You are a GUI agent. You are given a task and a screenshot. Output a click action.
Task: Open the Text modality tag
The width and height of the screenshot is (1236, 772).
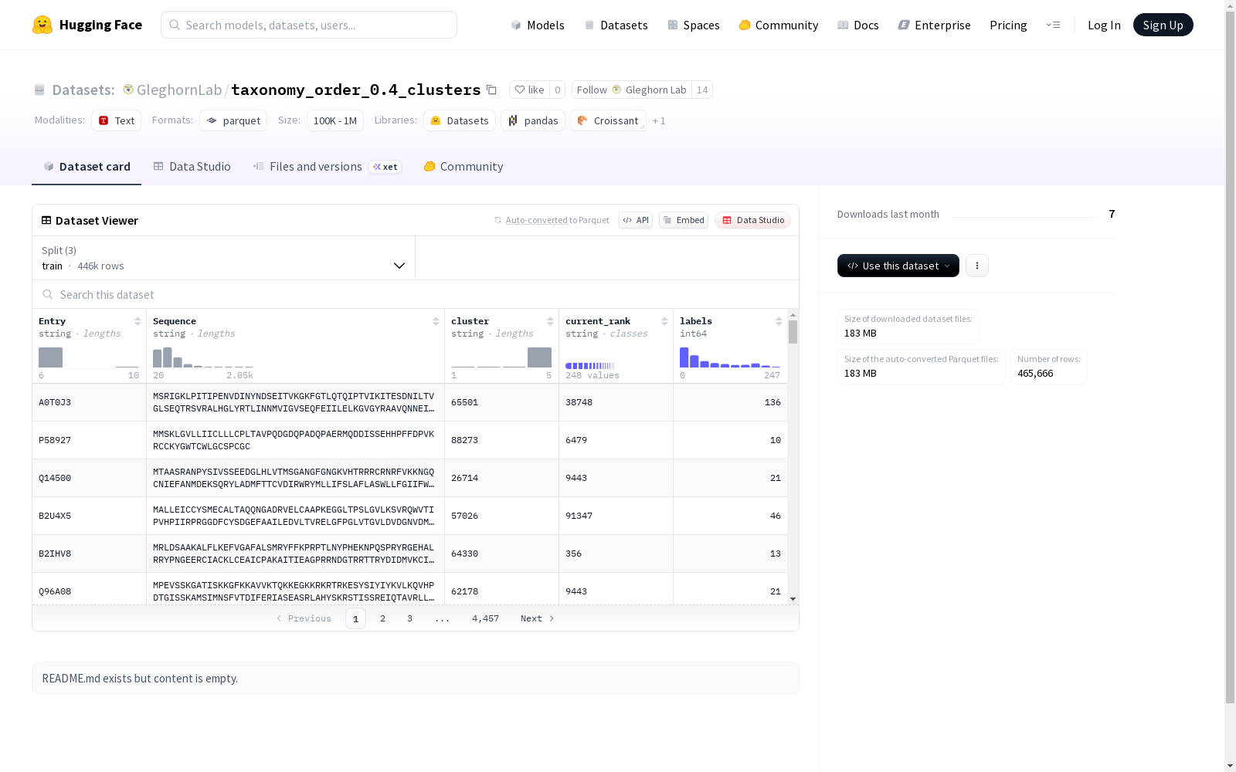116,120
